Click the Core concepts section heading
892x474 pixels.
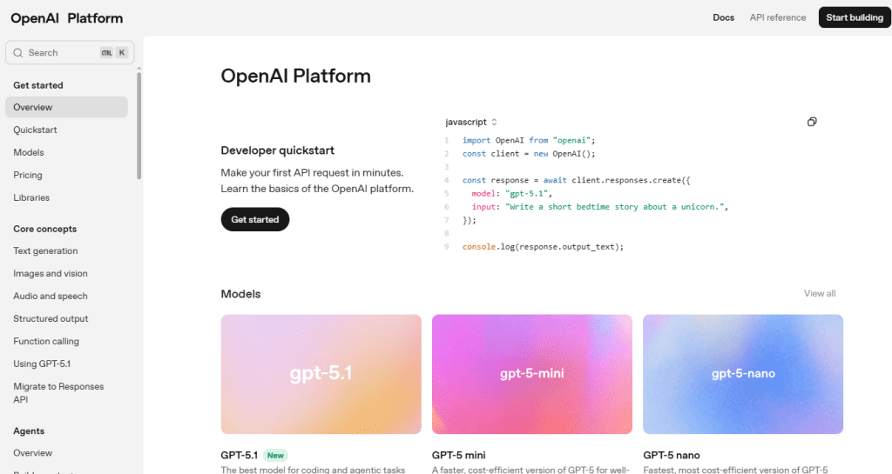pyautogui.click(x=45, y=230)
